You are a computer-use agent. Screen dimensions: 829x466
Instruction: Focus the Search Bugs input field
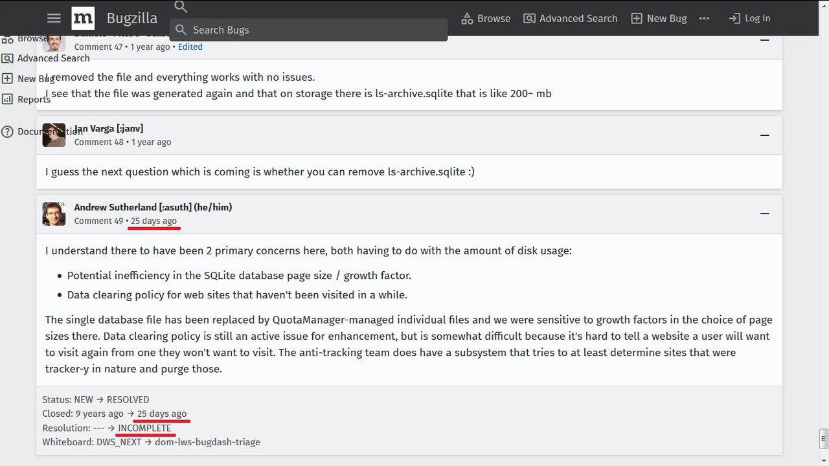coord(308,30)
